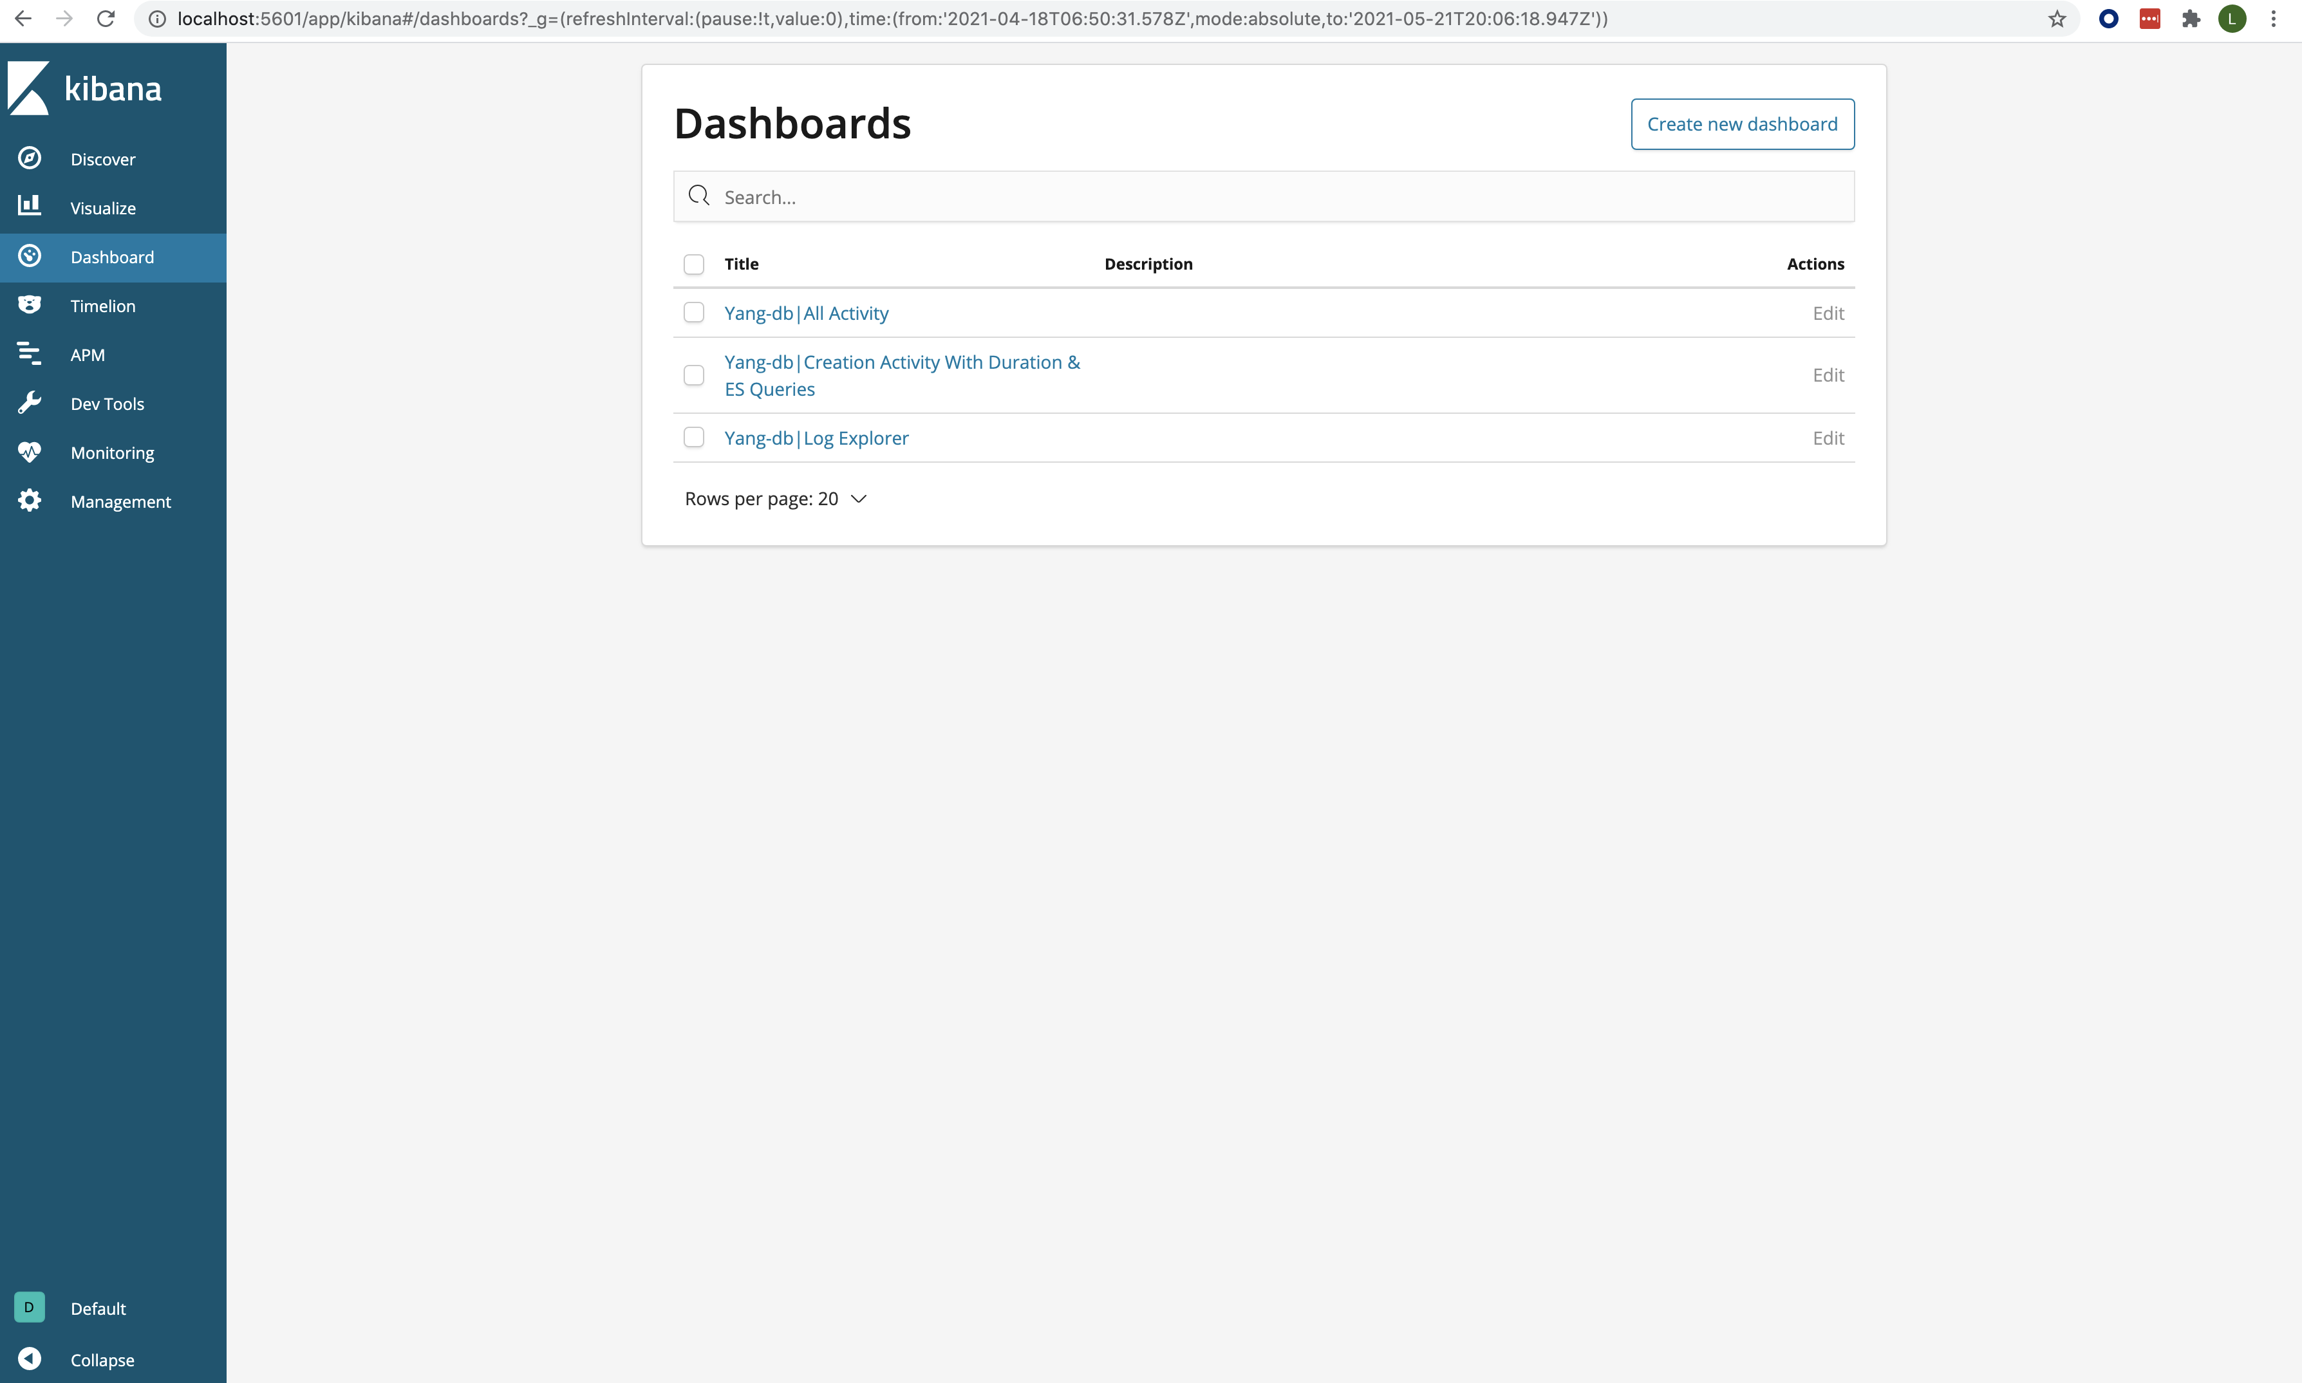Click the Kibana logo icon

coord(28,89)
